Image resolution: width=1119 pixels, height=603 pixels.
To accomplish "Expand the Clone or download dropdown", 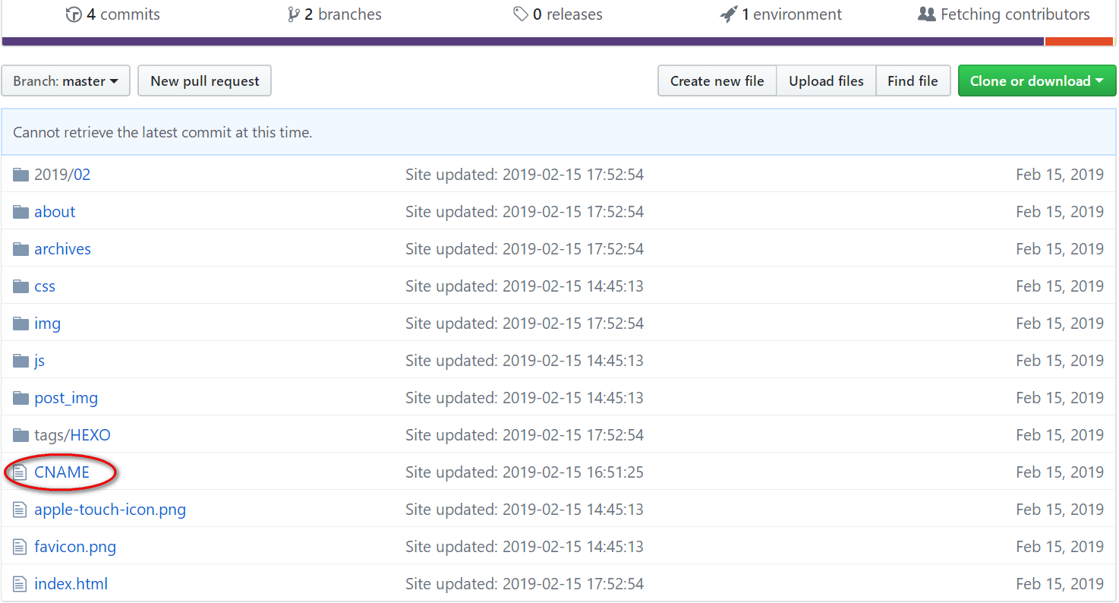I will [1037, 81].
